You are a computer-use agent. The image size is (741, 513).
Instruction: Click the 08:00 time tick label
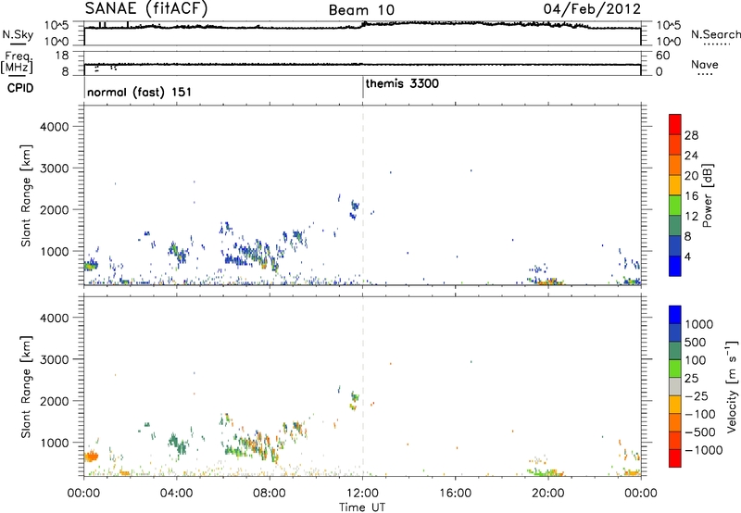click(270, 494)
